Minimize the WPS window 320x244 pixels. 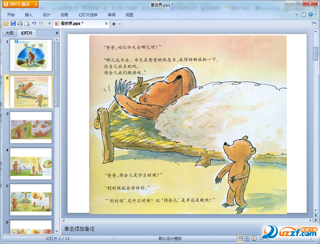click(x=289, y=3)
